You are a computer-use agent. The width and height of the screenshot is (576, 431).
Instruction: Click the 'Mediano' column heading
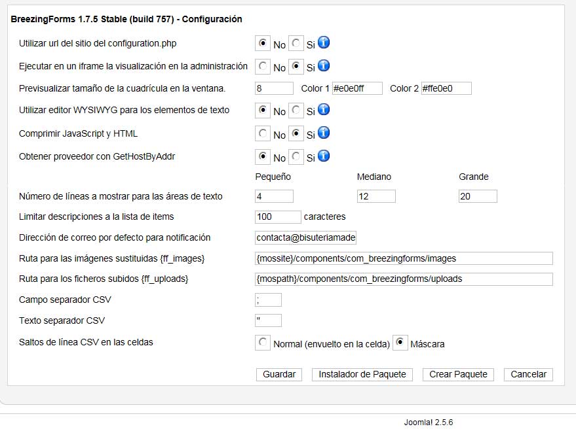coord(374,177)
